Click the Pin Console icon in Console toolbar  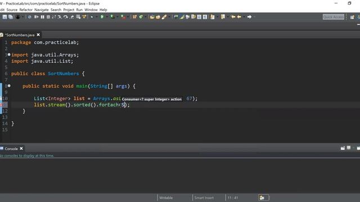click(343, 148)
